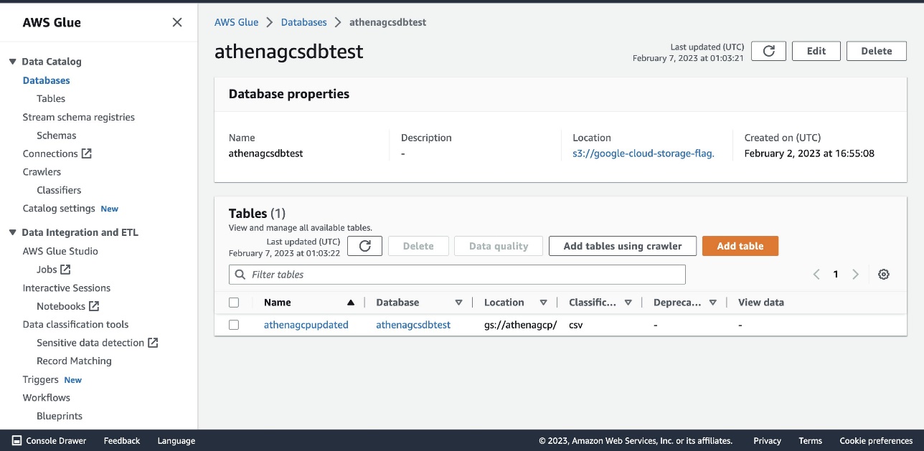Close the AWS Glue navigation panel
This screenshot has height=451, width=924.
click(x=177, y=22)
